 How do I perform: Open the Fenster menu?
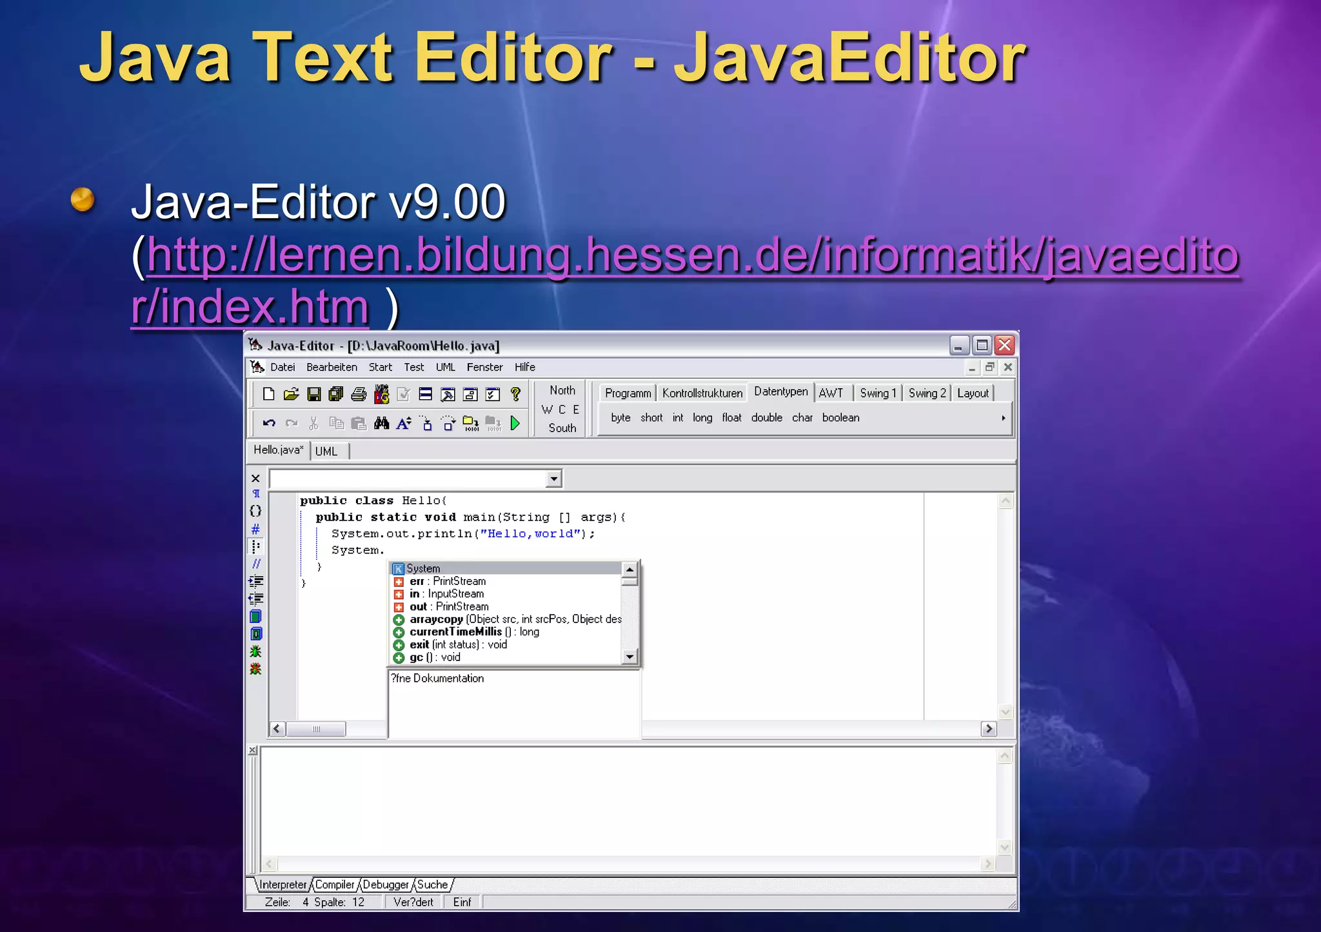(x=485, y=367)
